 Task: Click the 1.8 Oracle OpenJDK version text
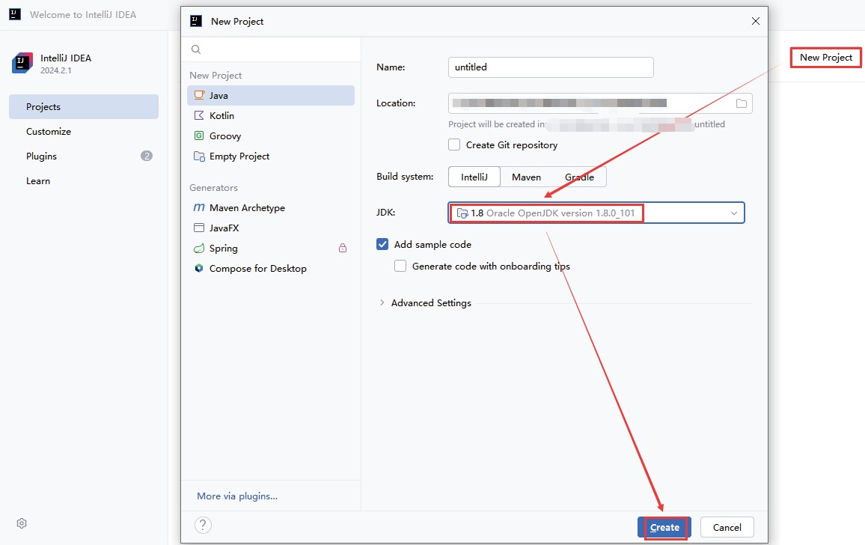553,213
